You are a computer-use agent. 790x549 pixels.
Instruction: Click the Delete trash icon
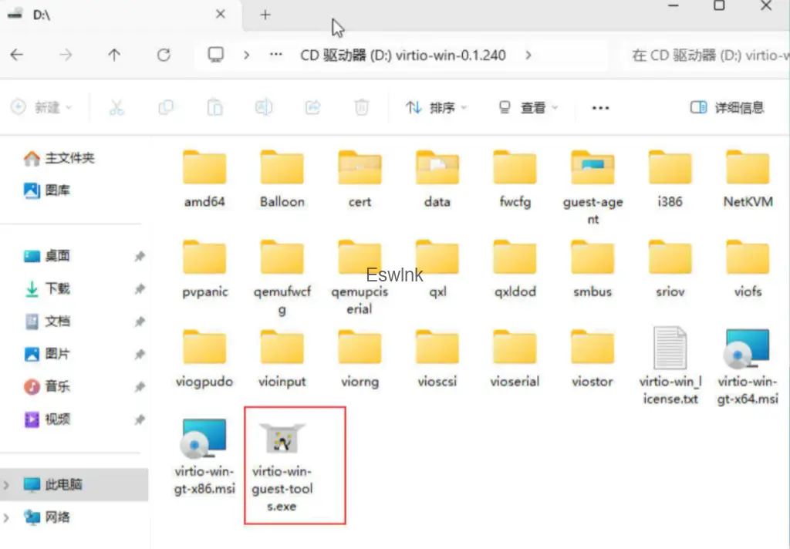point(361,108)
